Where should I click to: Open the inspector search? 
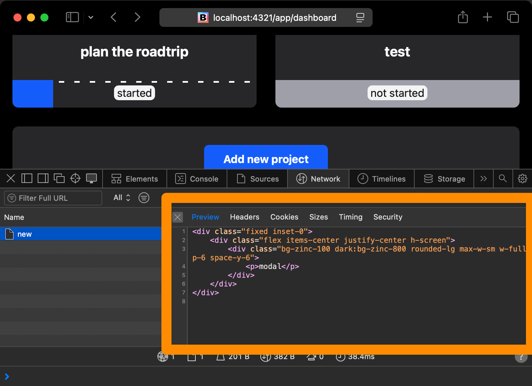tap(503, 178)
